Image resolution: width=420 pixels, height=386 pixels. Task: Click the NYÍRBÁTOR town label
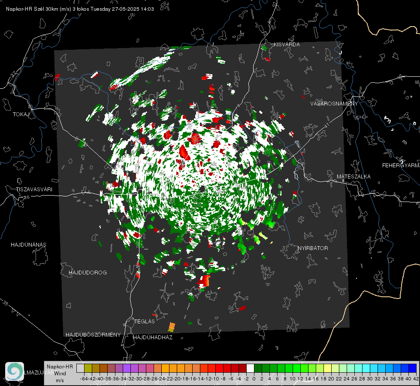point(313,248)
